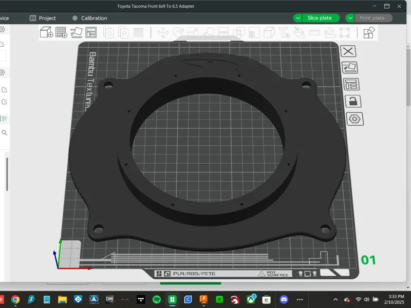
Task: Select the Measure ruler tool
Action: coord(314,33)
